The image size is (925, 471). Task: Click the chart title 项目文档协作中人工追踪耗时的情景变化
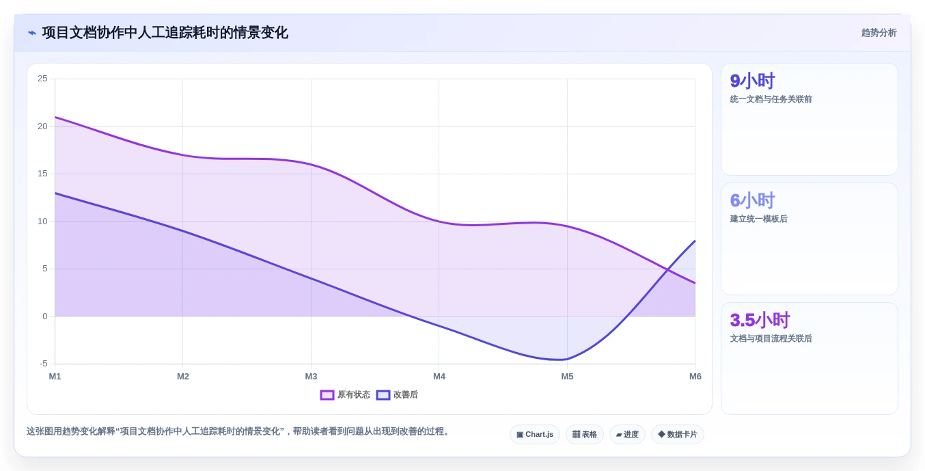(x=165, y=33)
